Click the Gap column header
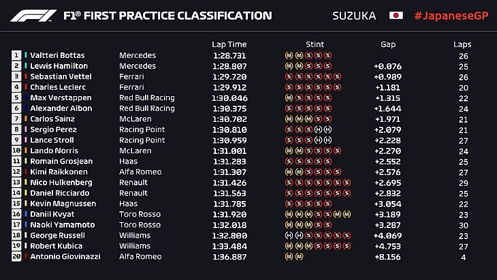The width and height of the screenshot is (497, 280). [x=388, y=44]
